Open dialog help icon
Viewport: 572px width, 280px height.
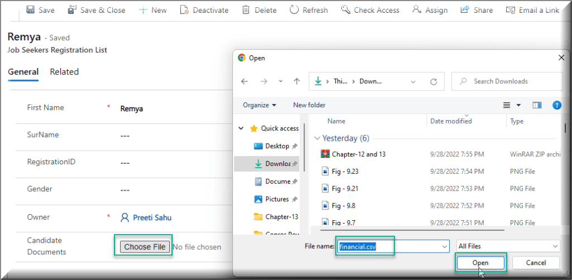(557, 106)
